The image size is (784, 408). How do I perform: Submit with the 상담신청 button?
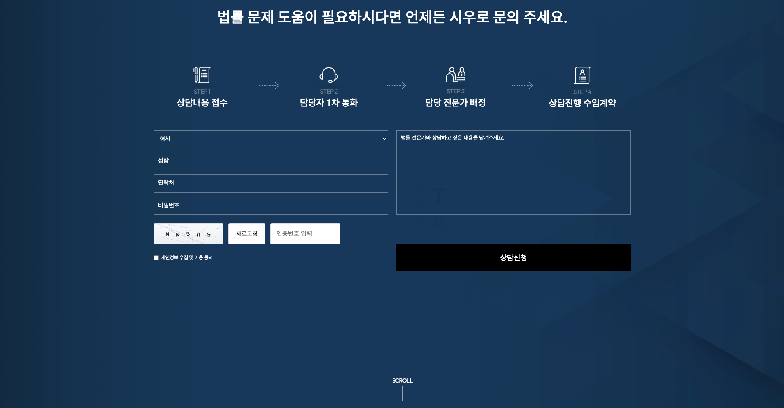pyautogui.click(x=514, y=258)
